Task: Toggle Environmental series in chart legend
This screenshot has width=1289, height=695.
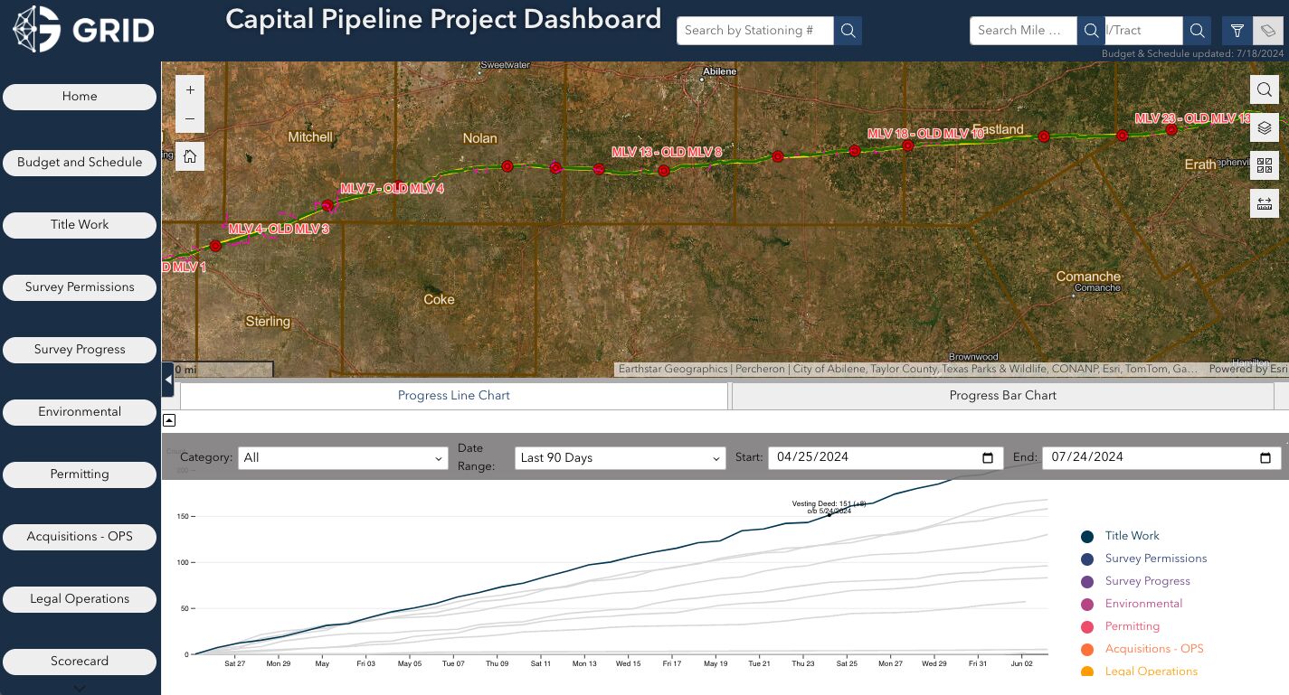Action: click(1143, 604)
